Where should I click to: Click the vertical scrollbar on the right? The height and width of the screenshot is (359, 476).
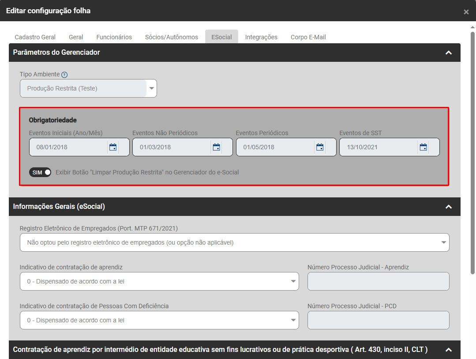tap(472, 150)
